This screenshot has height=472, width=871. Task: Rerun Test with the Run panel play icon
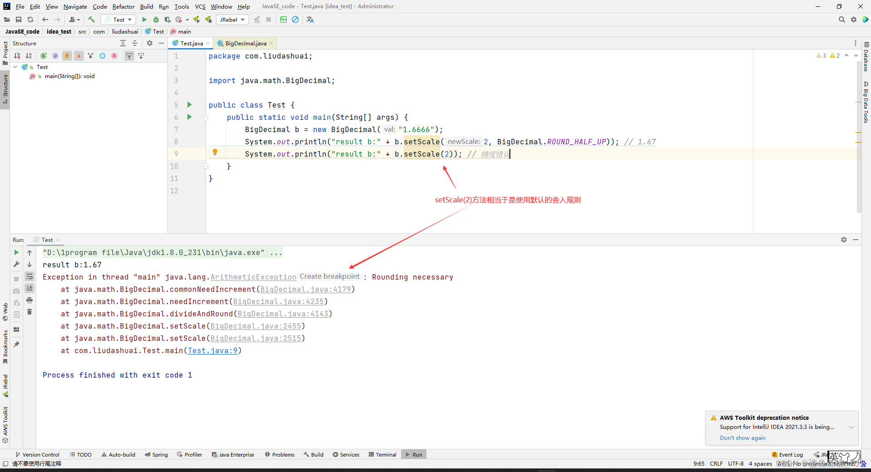click(16, 252)
